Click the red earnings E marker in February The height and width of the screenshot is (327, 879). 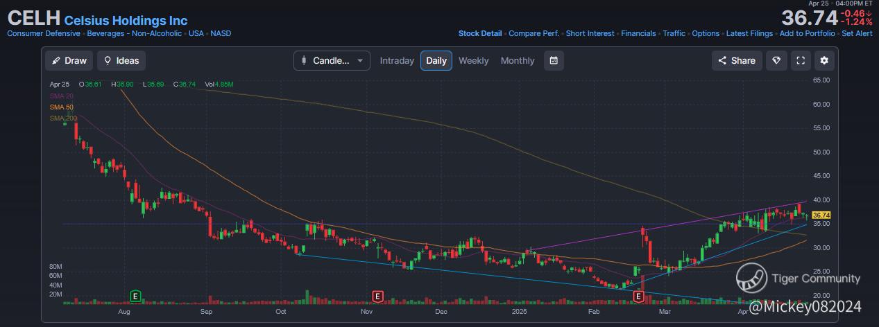[639, 297]
